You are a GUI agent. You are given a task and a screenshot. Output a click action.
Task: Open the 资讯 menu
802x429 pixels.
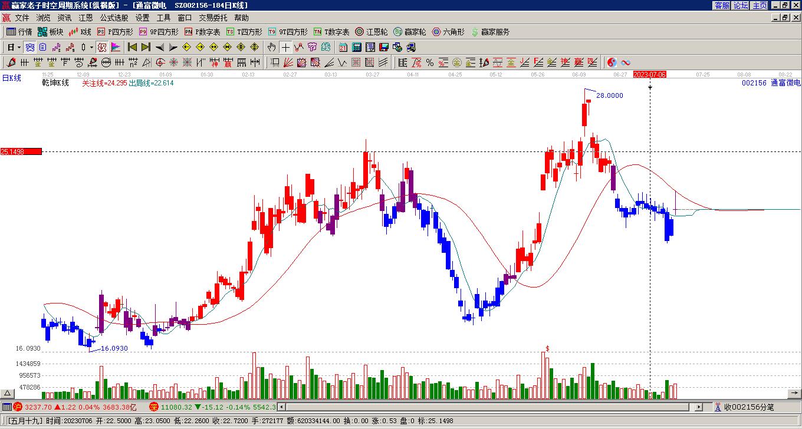pos(64,18)
